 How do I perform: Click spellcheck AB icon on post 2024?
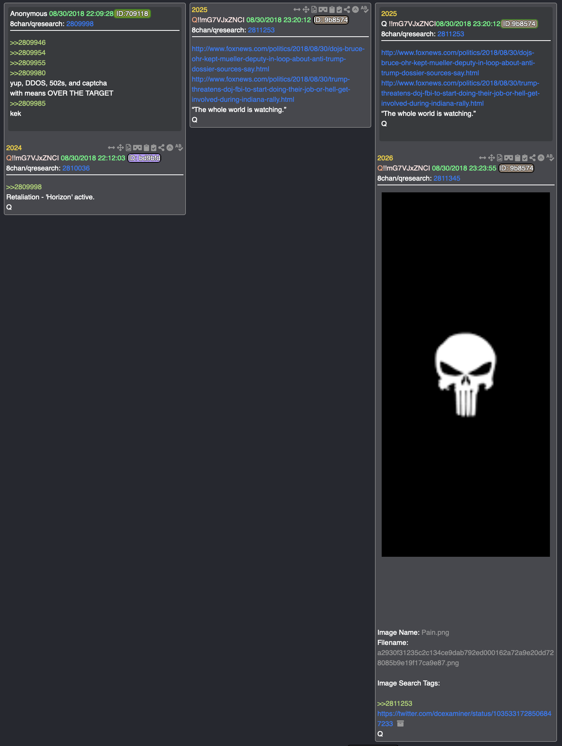tap(179, 147)
